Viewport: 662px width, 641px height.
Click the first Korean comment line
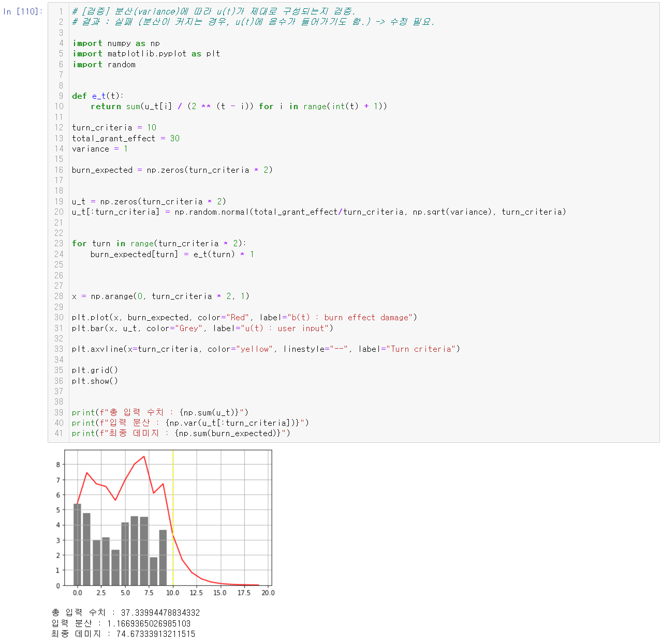(214, 11)
